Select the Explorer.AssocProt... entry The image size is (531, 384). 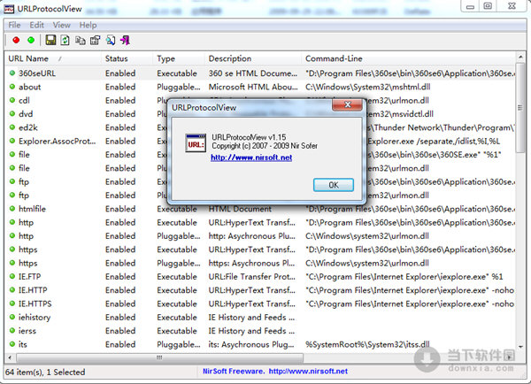(x=58, y=141)
